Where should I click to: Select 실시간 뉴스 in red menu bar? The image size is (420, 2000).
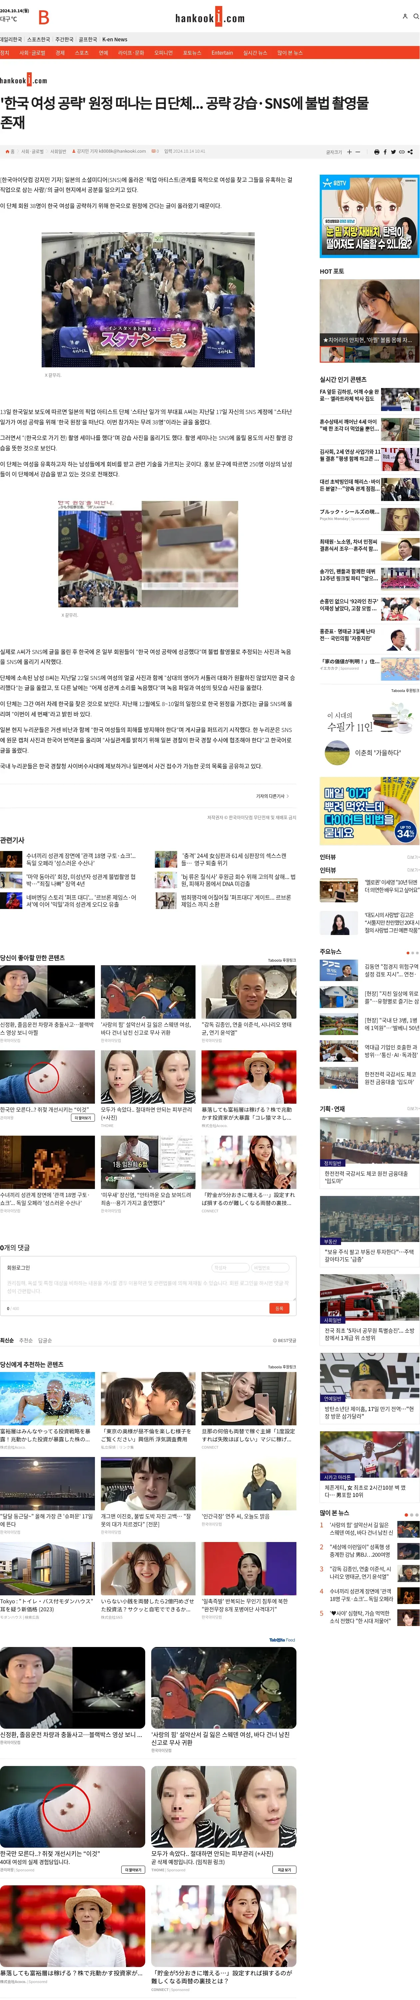(255, 53)
